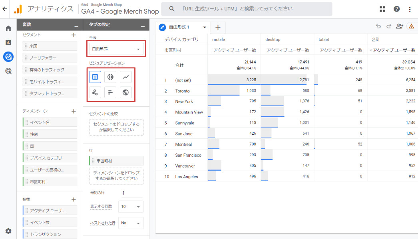Select the タブレット トラフィック segment
The height and width of the screenshot is (239, 418).
tap(50, 94)
